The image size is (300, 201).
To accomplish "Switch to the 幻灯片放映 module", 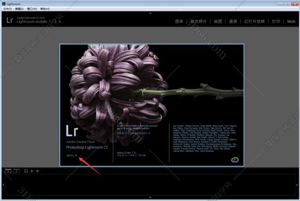I will 254,22.
